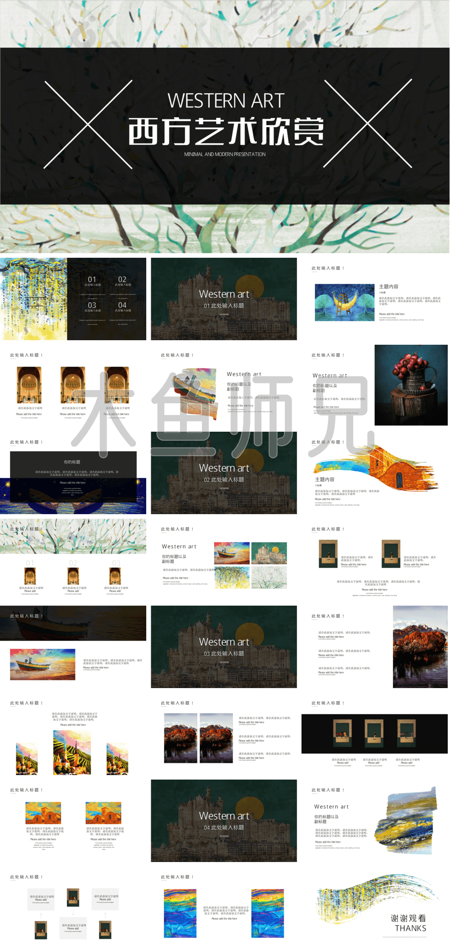Open slide with two church paintings
This screenshot has width=450, height=949.
click(73, 821)
